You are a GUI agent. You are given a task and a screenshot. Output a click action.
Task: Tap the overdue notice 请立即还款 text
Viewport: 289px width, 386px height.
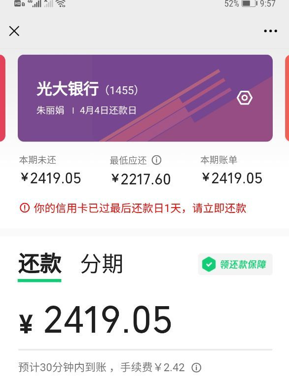[x=219, y=208]
